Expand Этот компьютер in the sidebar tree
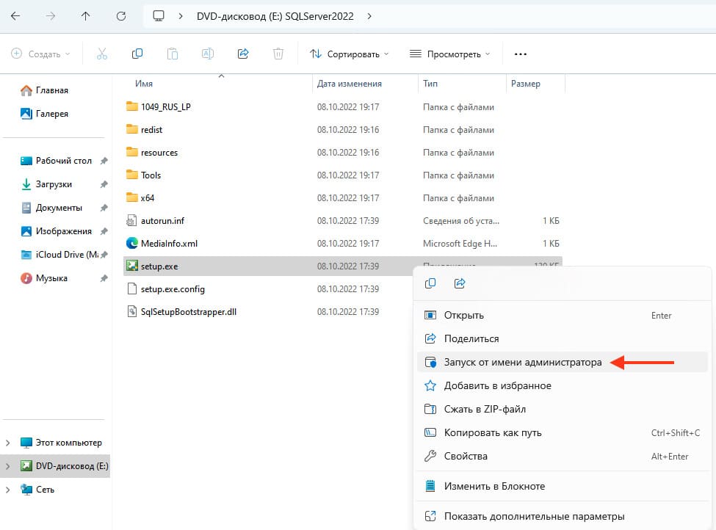This screenshot has width=716, height=530. pos(8,443)
